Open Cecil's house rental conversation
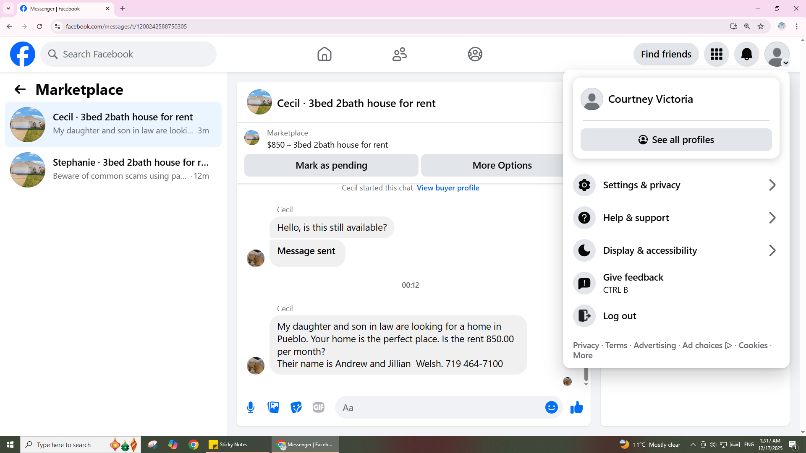This screenshot has width=806, height=453. click(113, 125)
